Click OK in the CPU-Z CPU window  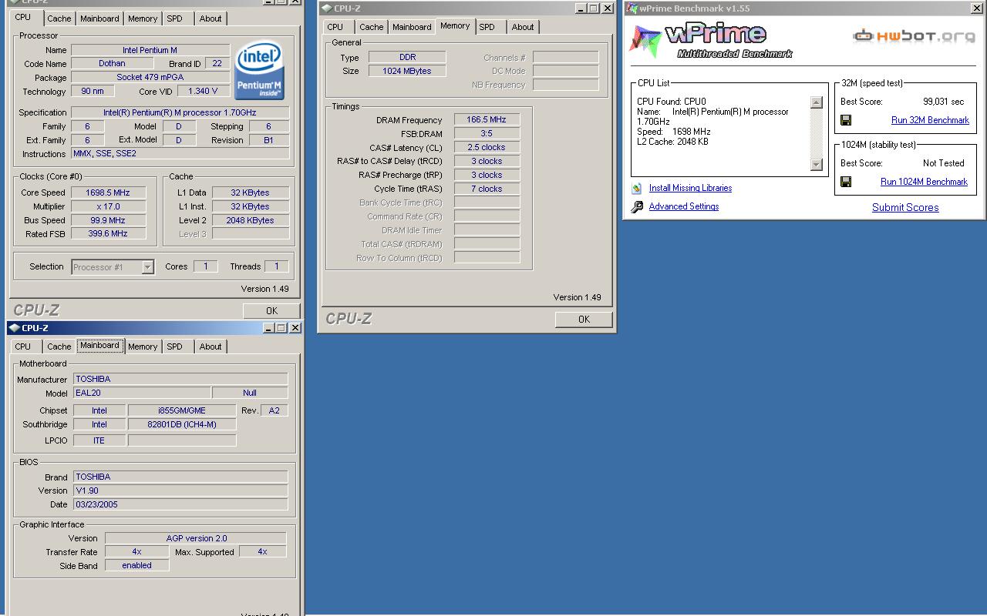click(271, 310)
